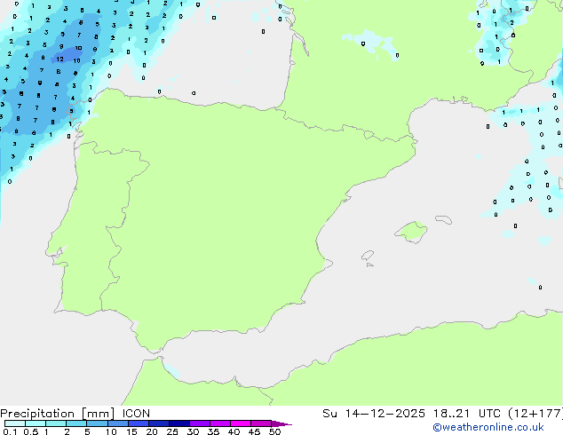Viewport: 563px width, 435px height.
Task: Select the 0.1–0.5 mm legend color box
Action: point(15,423)
